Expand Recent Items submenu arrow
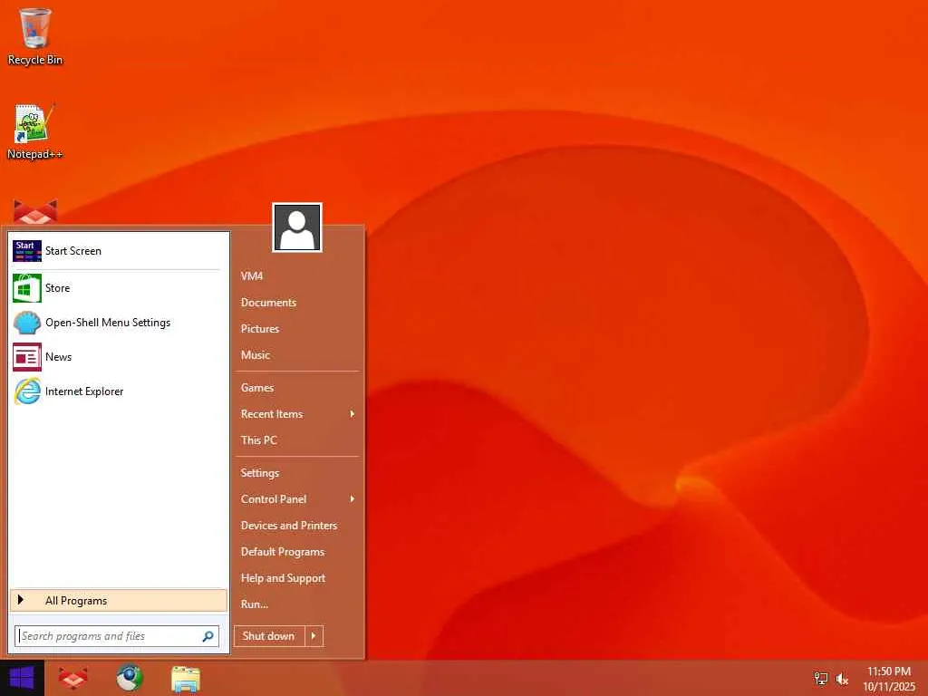 coord(353,413)
